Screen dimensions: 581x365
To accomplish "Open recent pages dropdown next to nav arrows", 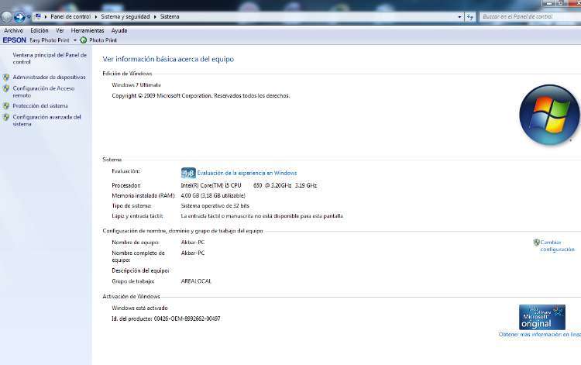I will [29, 17].
